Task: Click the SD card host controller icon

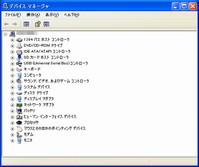Action: tap(19, 57)
